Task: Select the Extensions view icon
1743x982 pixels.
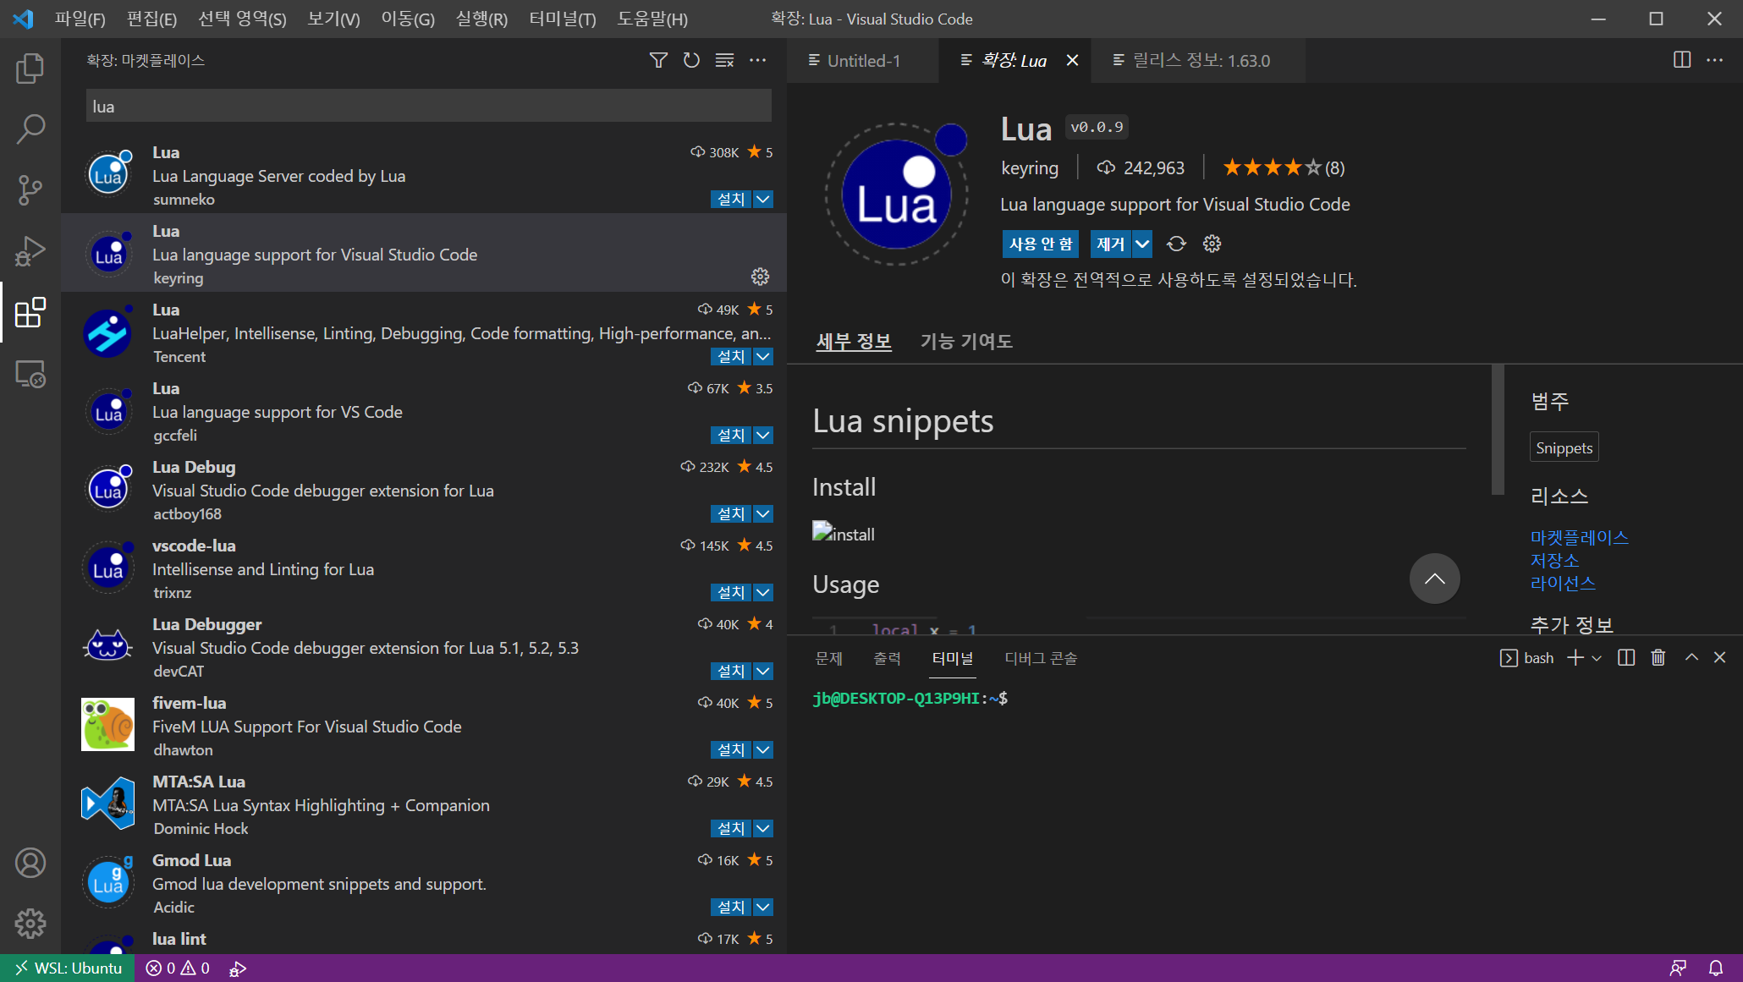Action: (x=30, y=312)
